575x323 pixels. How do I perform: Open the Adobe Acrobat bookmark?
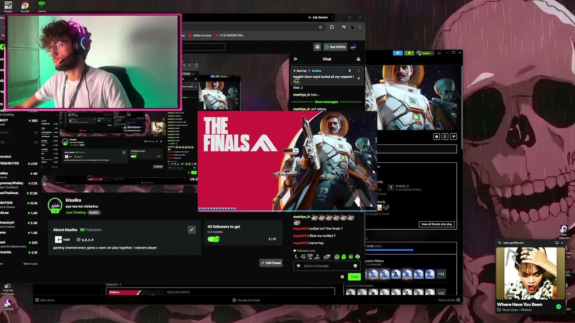click(200, 35)
